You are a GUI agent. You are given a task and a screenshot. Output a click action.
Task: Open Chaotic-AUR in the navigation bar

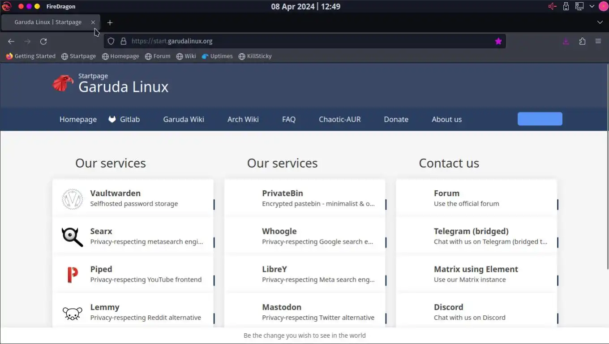pyautogui.click(x=340, y=119)
